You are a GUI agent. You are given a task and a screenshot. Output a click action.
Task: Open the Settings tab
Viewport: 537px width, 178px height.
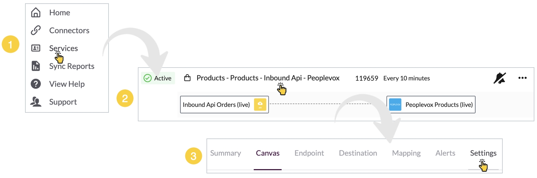tap(483, 153)
